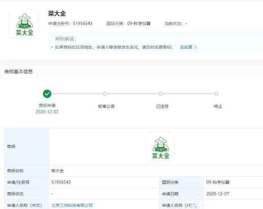Click the 商标解读 heading

[x=66, y=39]
